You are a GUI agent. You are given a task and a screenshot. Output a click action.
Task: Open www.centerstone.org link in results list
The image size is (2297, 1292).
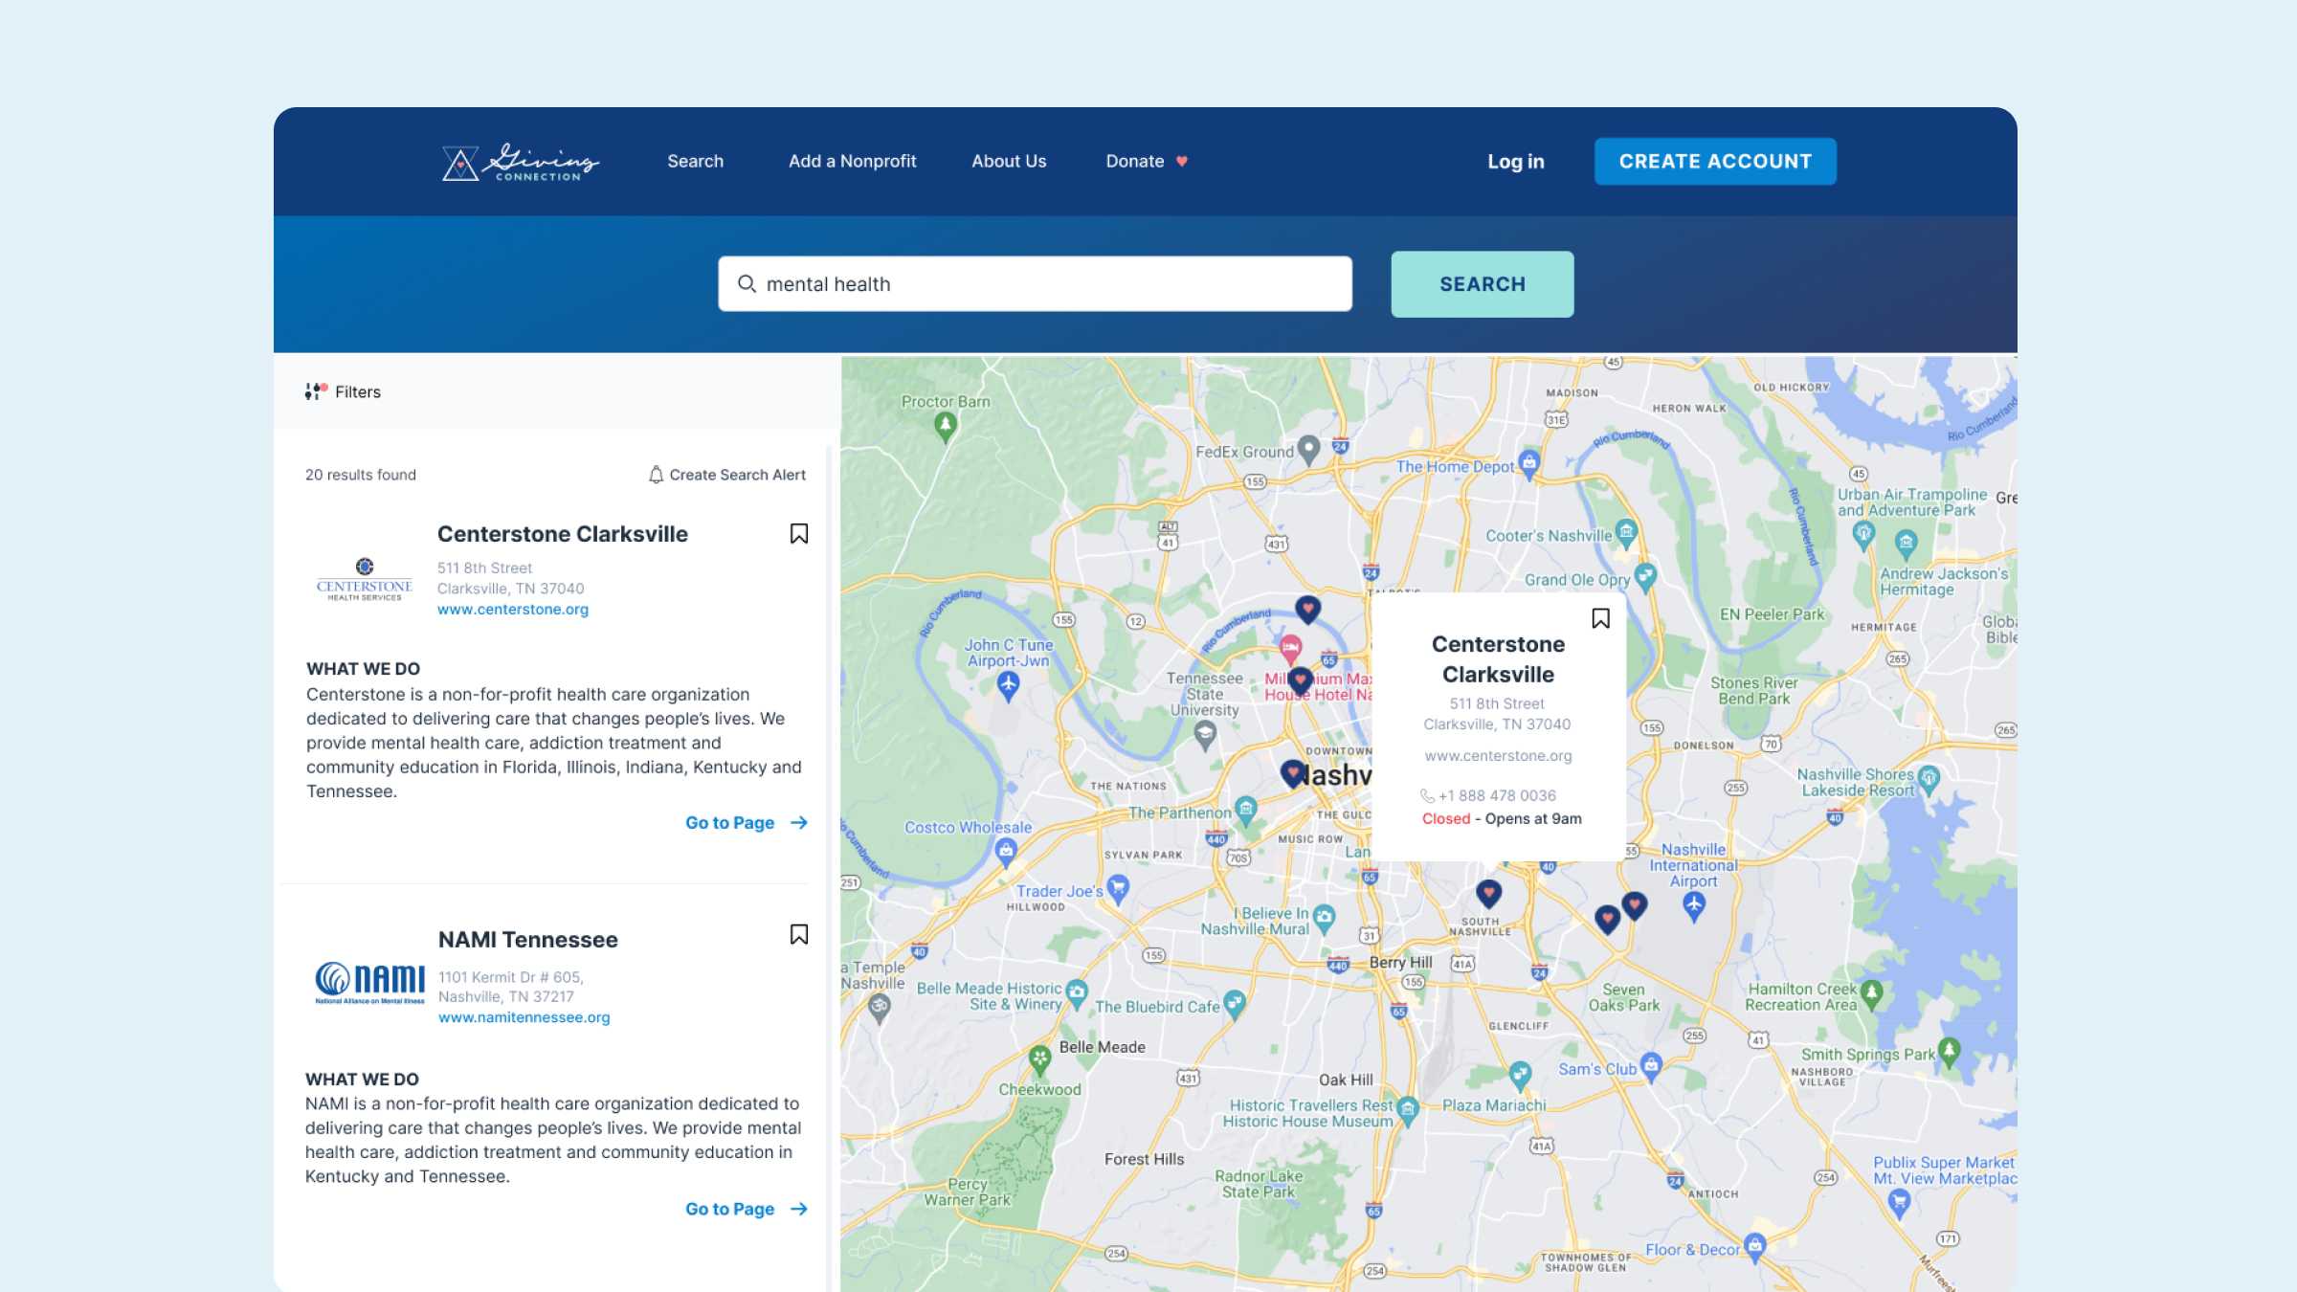[513, 609]
